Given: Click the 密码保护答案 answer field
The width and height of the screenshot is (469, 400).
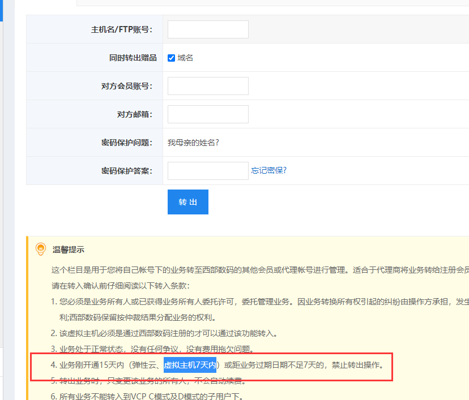Looking at the screenshot, I should [208, 171].
